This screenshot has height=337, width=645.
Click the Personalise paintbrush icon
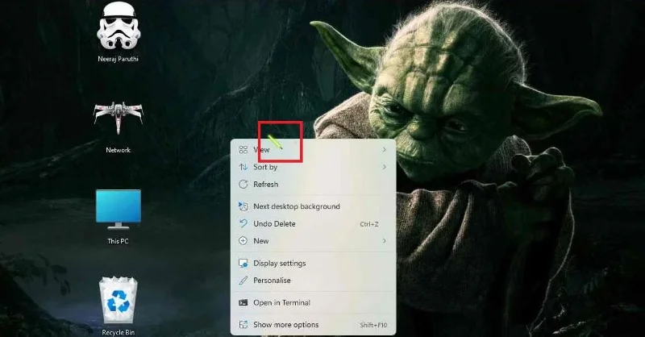(243, 281)
